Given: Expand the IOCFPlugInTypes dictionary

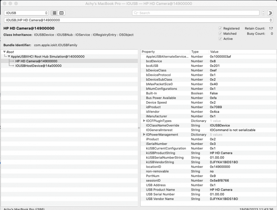Looking at the screenshot, I should (144, 121).
